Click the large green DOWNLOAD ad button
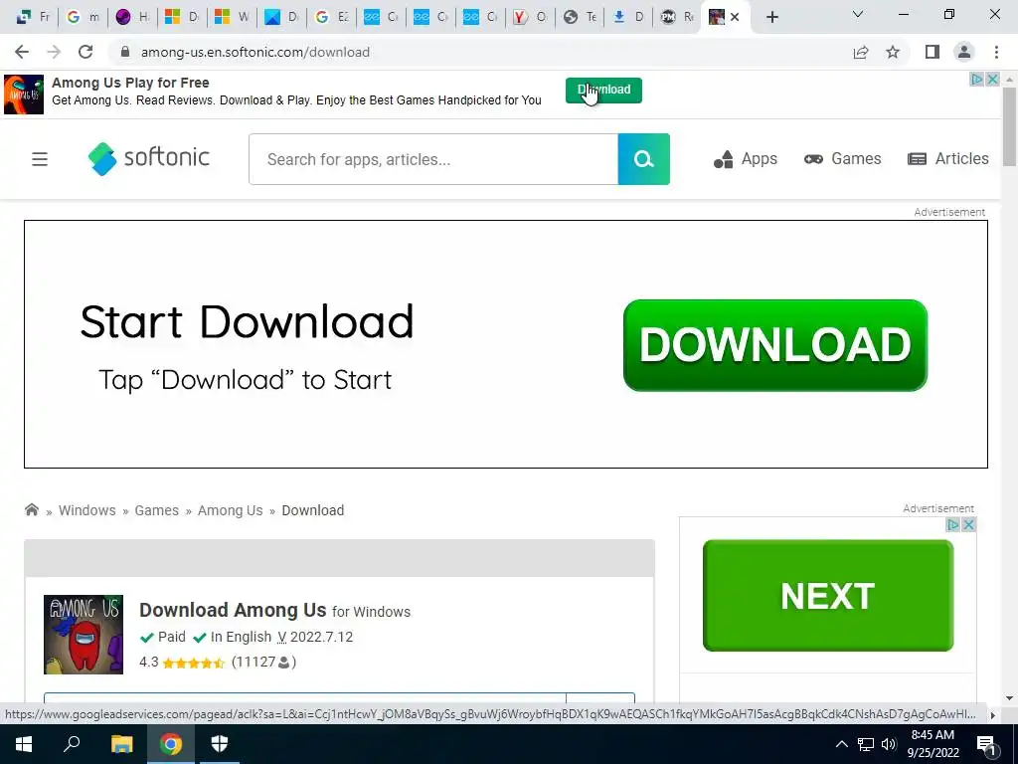This screenshot has height=764, width=1018. point(775,345)
